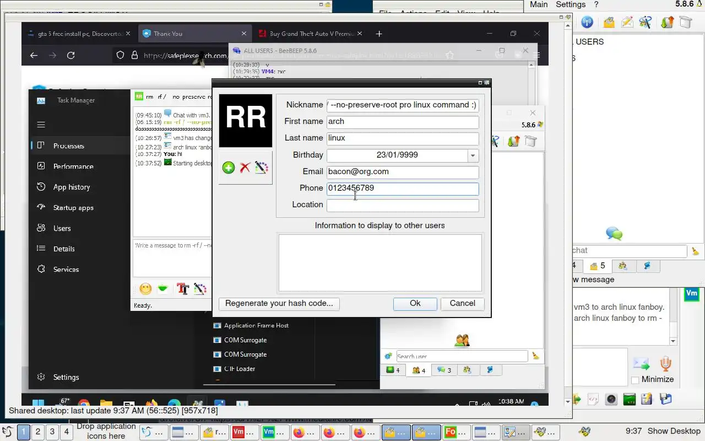The height and width of the screenshot is (441, 705).
Task: Select the users tab showing 4
Action: (419, 370)
